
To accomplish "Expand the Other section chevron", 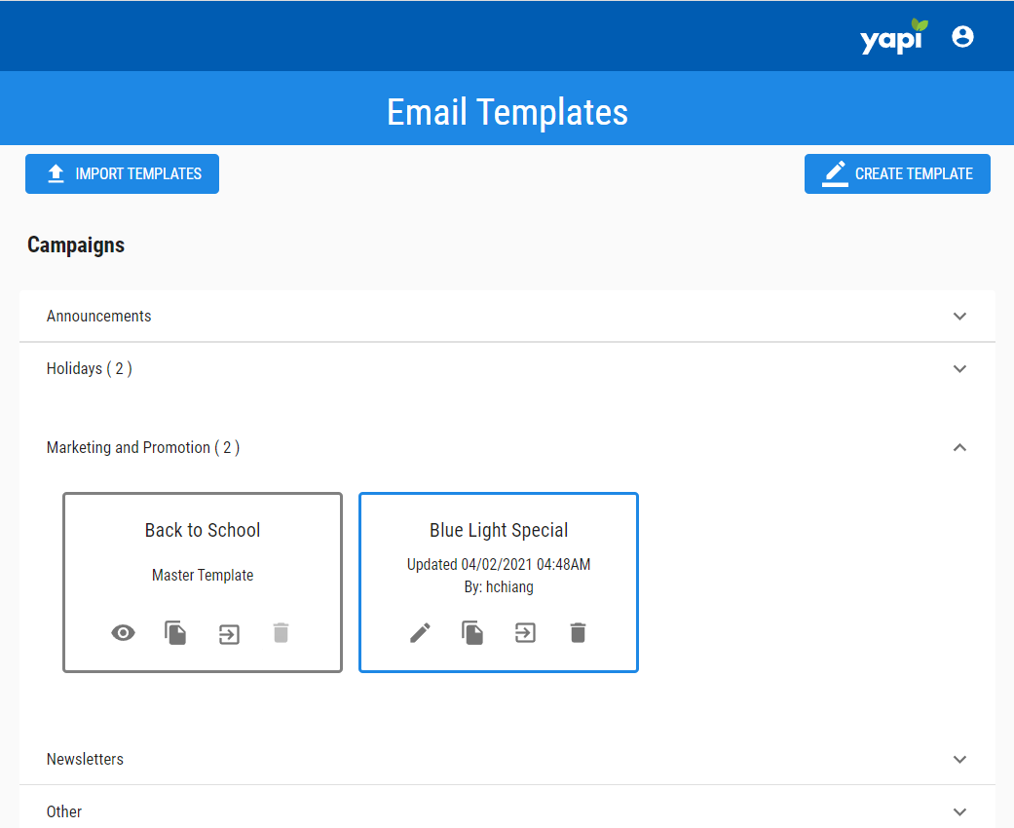I will (959, 811).
